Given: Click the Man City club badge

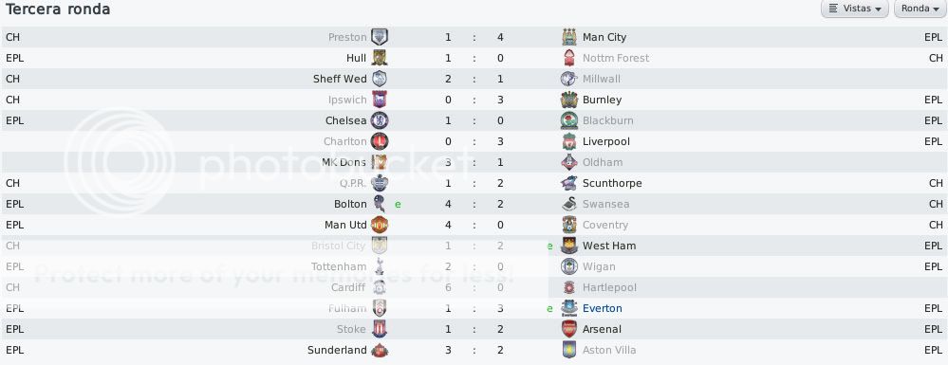Looking at the screenshot, I should [569, 37].
